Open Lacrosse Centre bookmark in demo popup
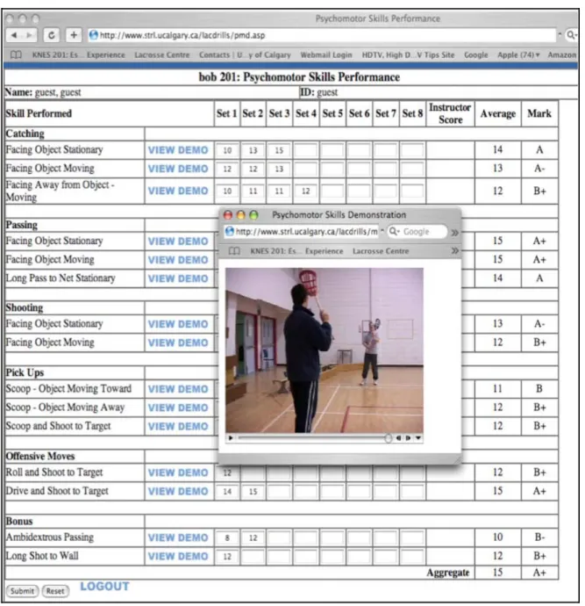Image resolution: width=585 pixels, height=606 pixels. click(381, 251)
